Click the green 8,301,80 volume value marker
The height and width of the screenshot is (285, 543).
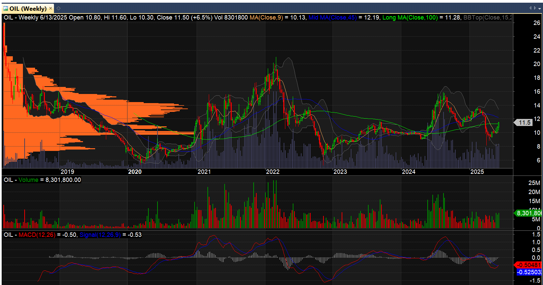click(529, 213)
